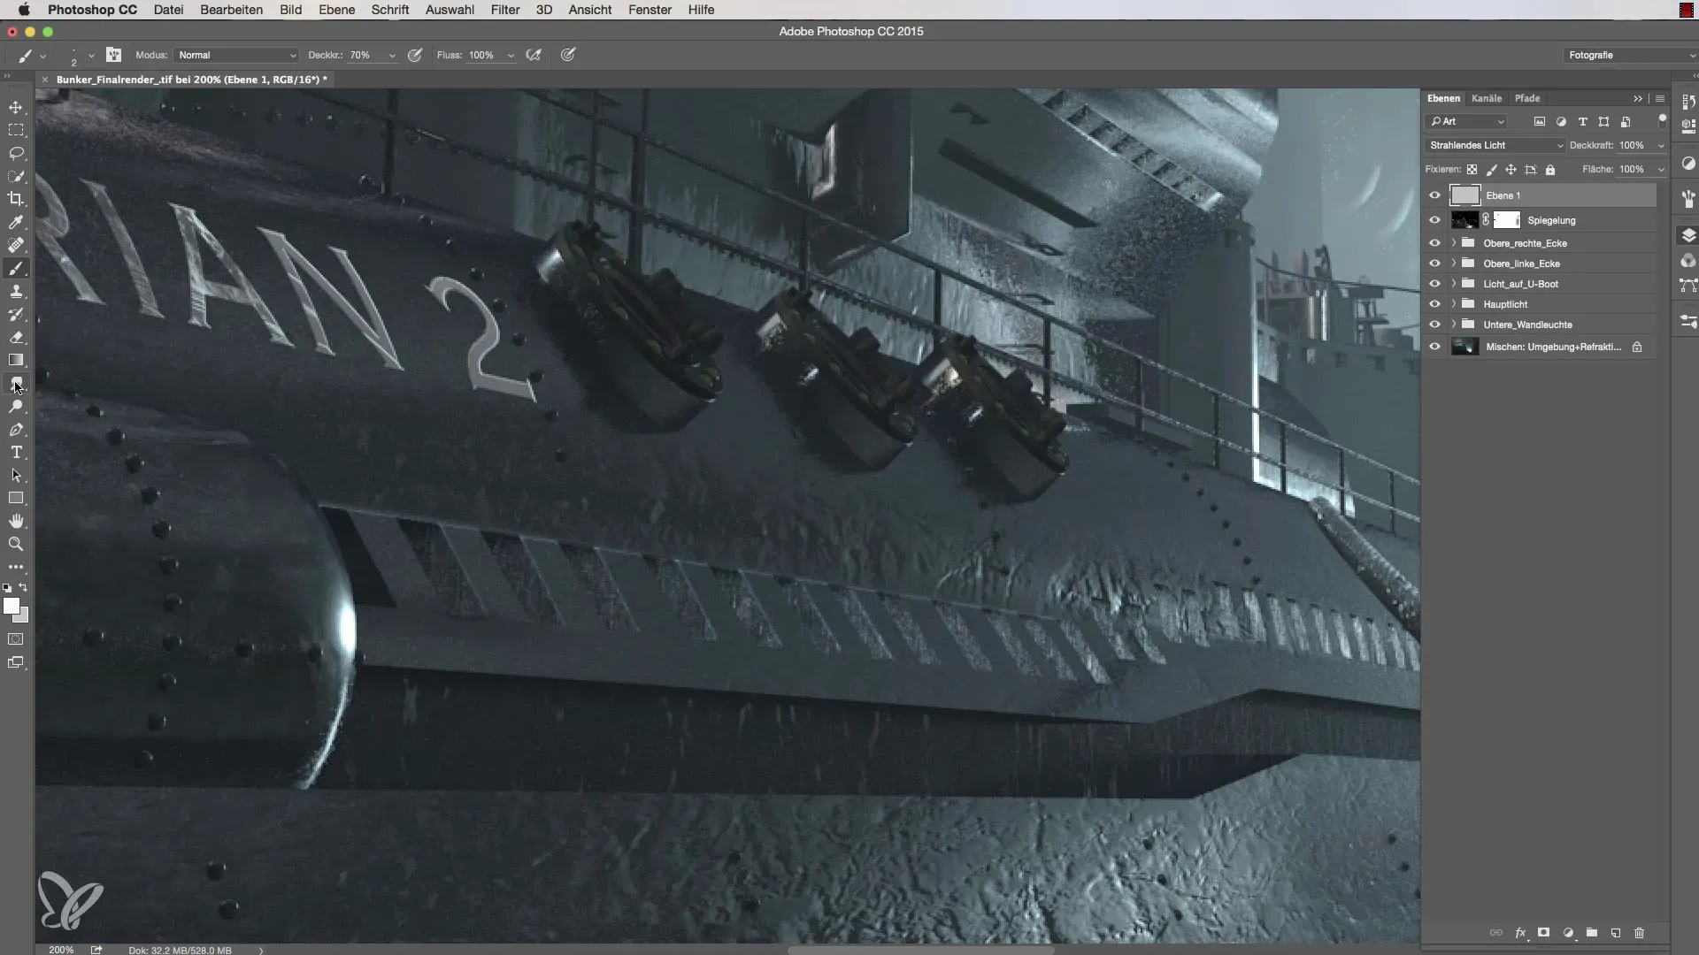
Task: Open the Bearbeiten menu
Action: point(231,10)
